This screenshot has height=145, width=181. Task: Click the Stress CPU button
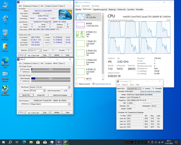[41, 95]
